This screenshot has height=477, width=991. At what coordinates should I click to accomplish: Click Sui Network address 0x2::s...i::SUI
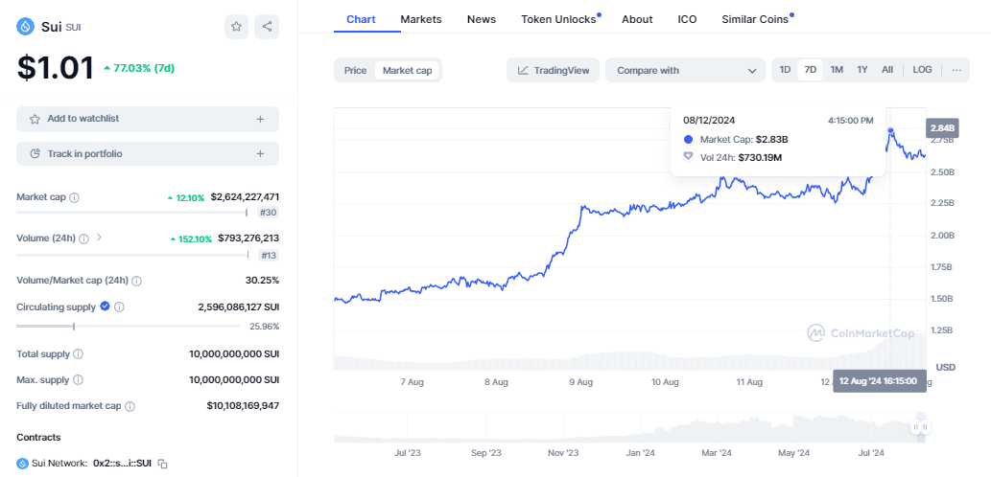tap(122, 464)
